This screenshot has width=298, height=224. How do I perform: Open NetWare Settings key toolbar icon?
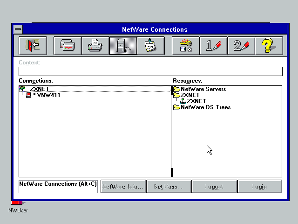(185, 46)
